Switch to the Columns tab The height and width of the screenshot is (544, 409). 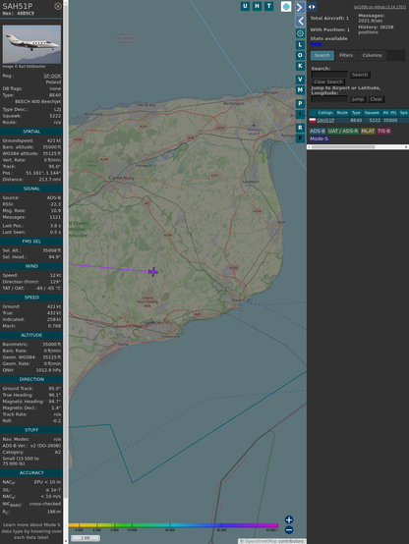tap(372, 55)
